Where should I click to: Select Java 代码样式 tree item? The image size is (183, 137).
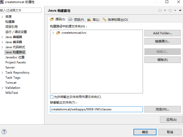(x=15, y=47)
